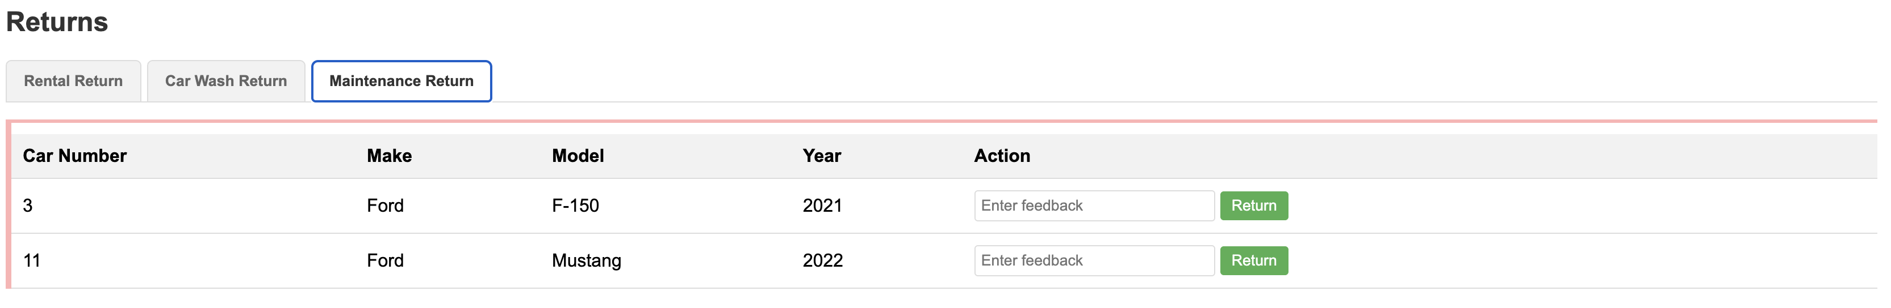Click the feedback field for Ford F-150
1891x308 pixels.
[x=1093, y=206]
